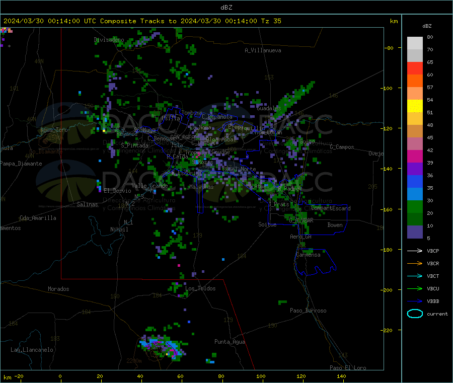Click the blue VBBB arrow legend icon

pos(415,301)
